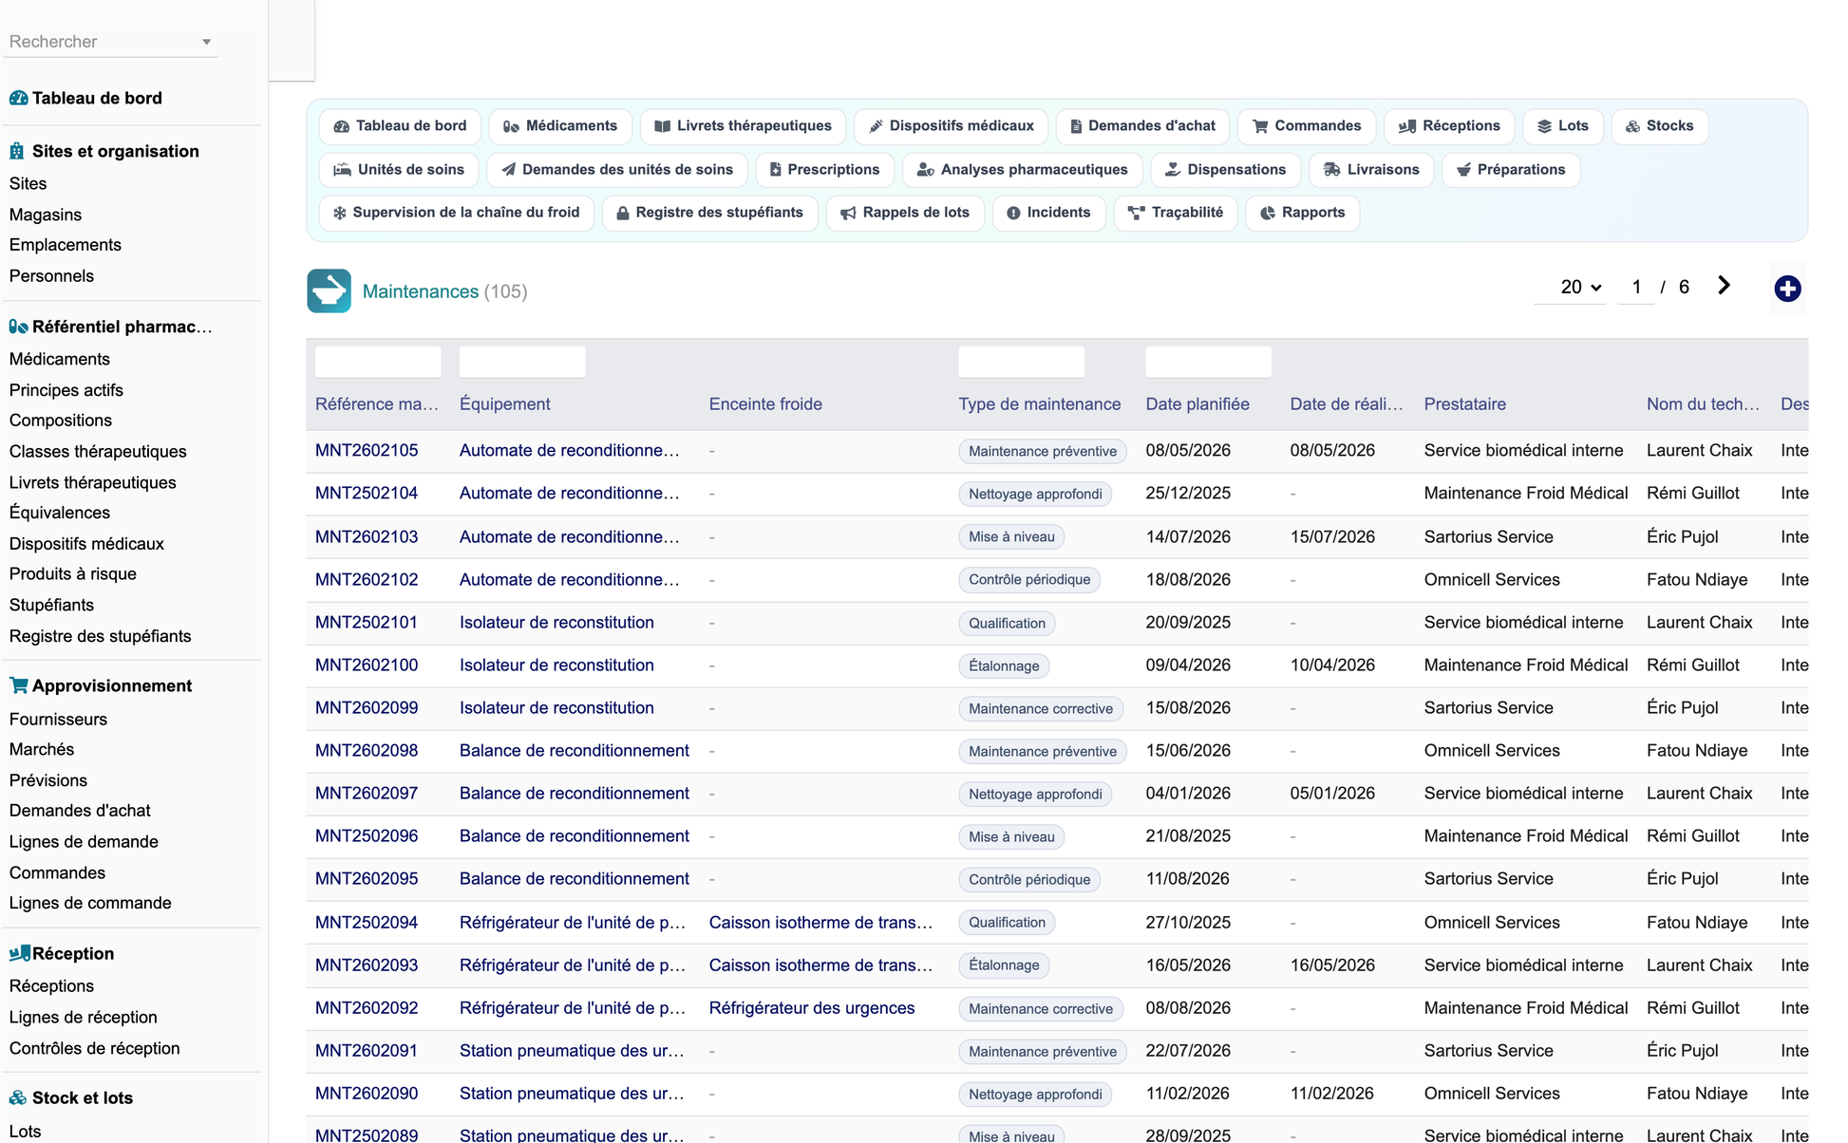Click the Date planifiée filter field
This screenshot has width=1848, height=1143.
(1208, 362)
